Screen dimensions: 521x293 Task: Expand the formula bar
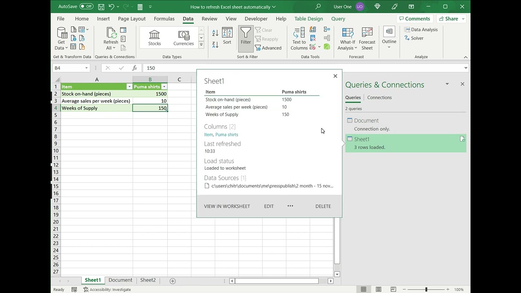click(466, 68)
